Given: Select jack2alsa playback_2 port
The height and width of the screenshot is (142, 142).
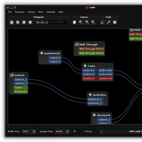Looking at the screenshot, I should [x=96, y=103].
